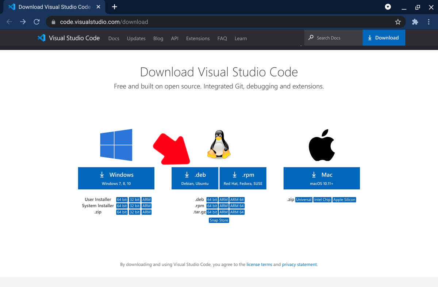Viewport: 438px width, 287px height.
Task: Select Linux .tar.gz ARM 64
Action: point(237,212)
